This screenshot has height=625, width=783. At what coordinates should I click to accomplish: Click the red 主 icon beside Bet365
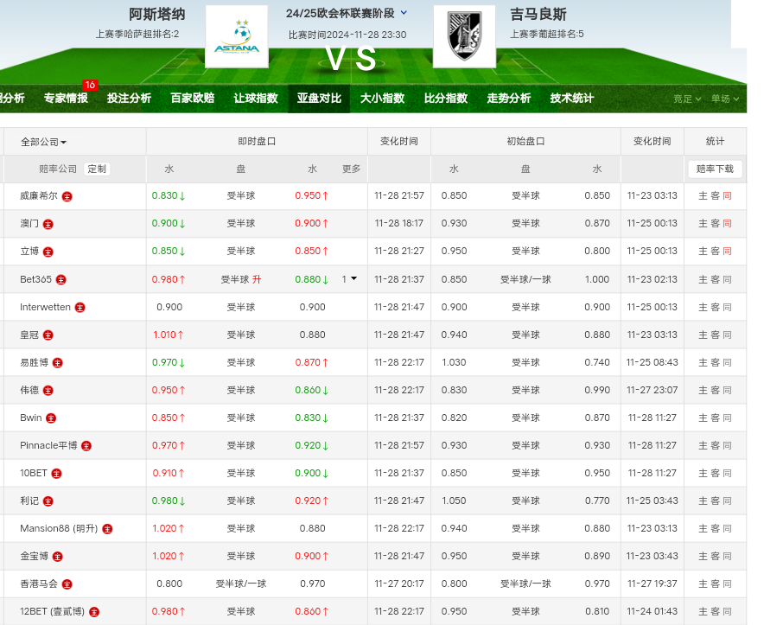[x=60, y=280]
